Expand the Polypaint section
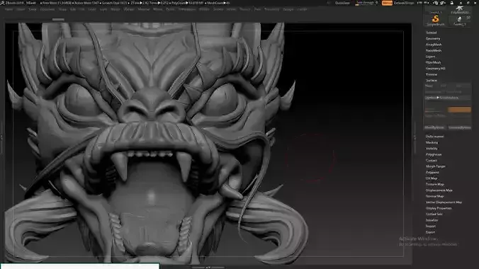This screenshot has width=479, height=269. pos(432,173)
